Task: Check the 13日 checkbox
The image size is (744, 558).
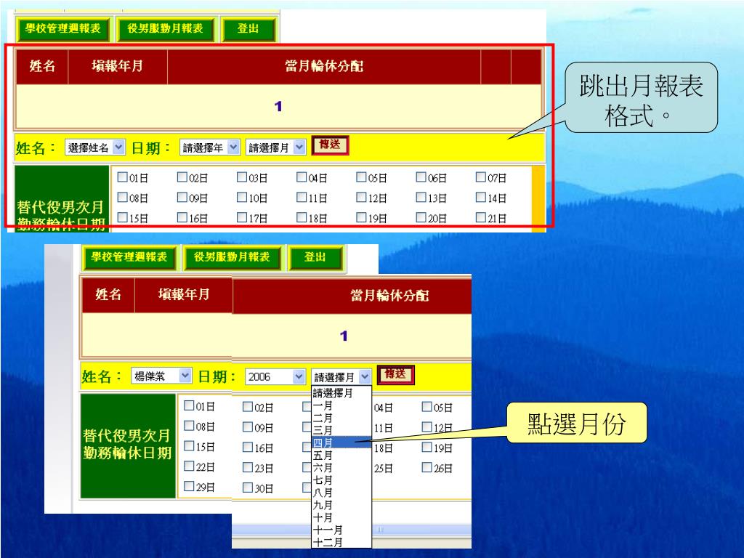Action: 421,197
